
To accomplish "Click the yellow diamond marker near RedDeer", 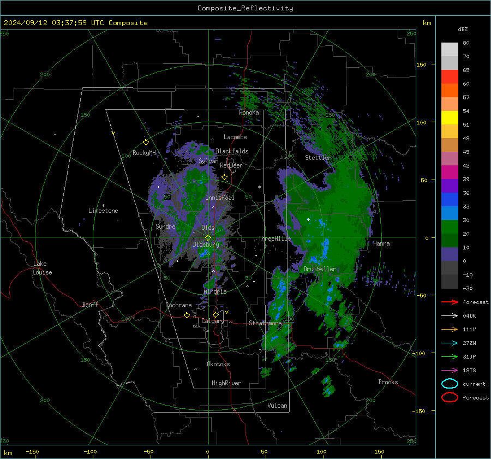I will click(224, 177).
